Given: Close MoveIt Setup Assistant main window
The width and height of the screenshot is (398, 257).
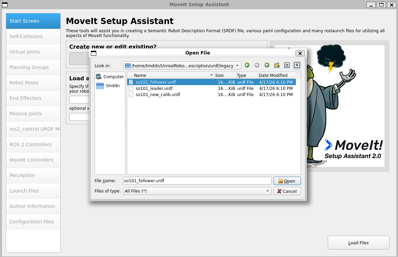Looking at the screenshot, I should click(391, 4).
